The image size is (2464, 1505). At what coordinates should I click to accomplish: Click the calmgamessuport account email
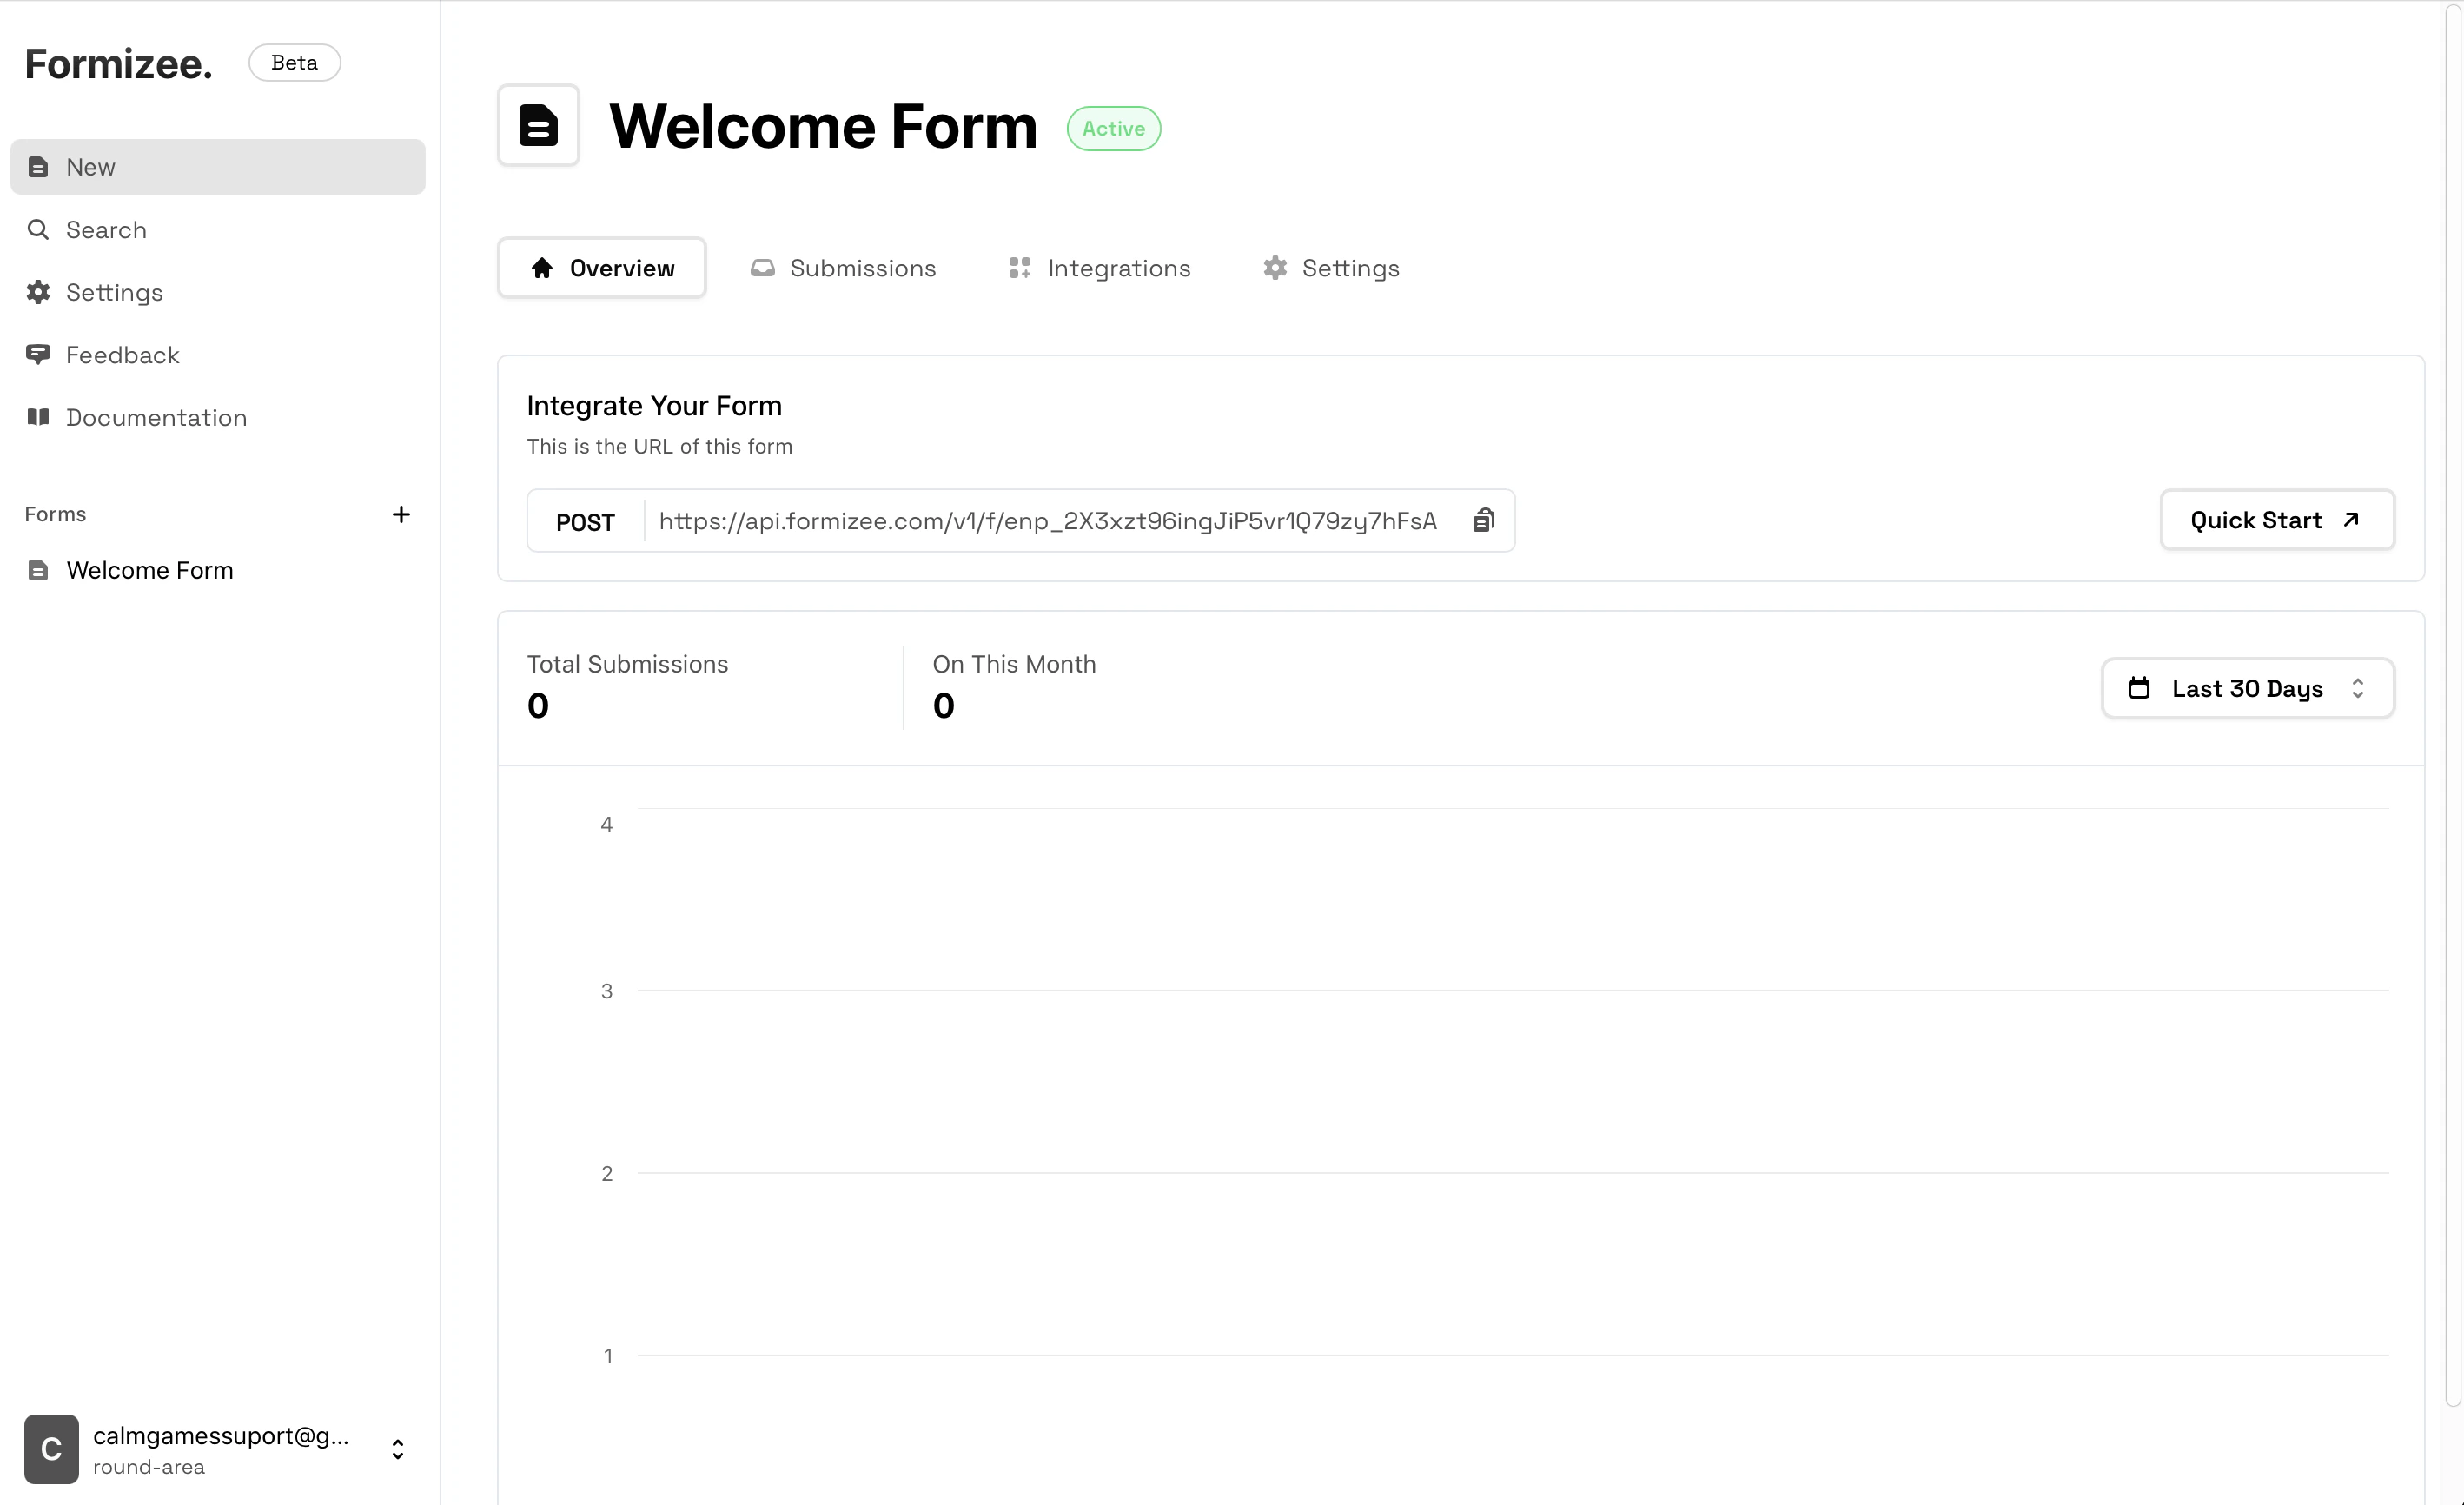coord(221,1436)
